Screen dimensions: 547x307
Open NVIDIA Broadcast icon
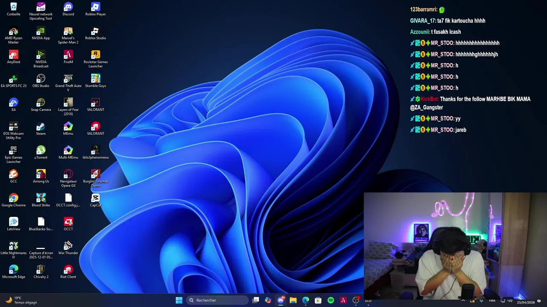(41, 59)
